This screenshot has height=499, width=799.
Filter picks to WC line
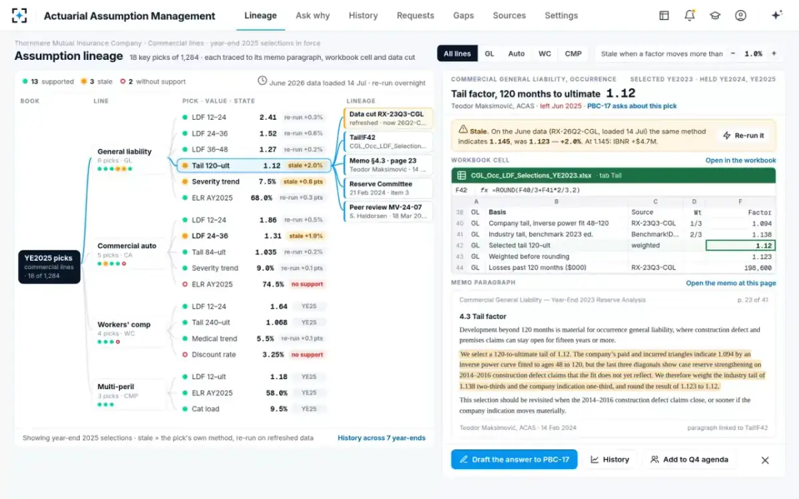[x=545, y=54]
